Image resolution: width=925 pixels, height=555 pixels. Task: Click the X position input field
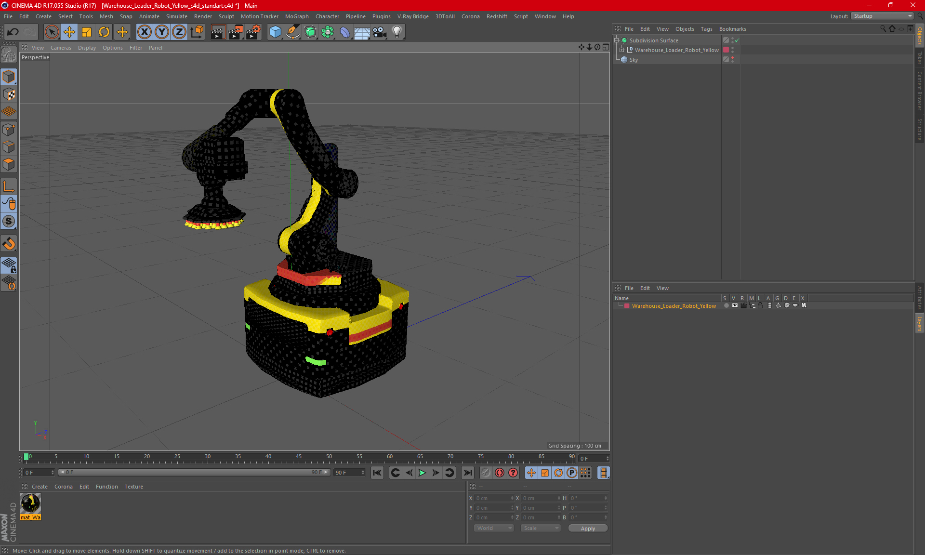pos(495,498)
